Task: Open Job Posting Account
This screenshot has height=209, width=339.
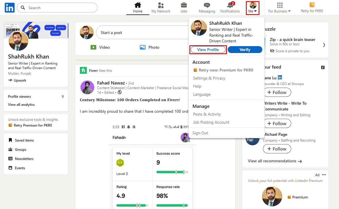Action: [211, 122]
